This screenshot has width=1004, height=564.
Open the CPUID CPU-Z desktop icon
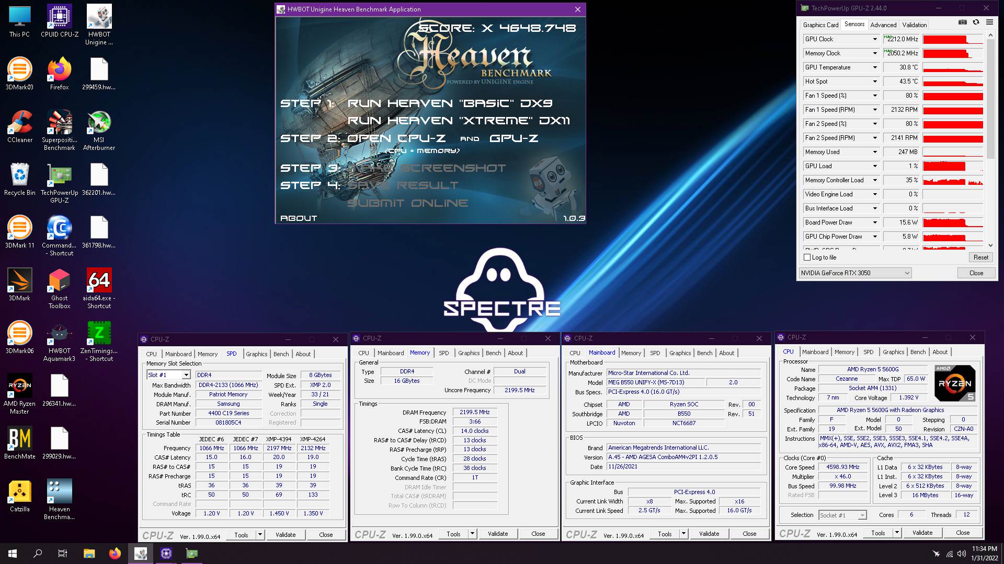click(x=60, y=21)
